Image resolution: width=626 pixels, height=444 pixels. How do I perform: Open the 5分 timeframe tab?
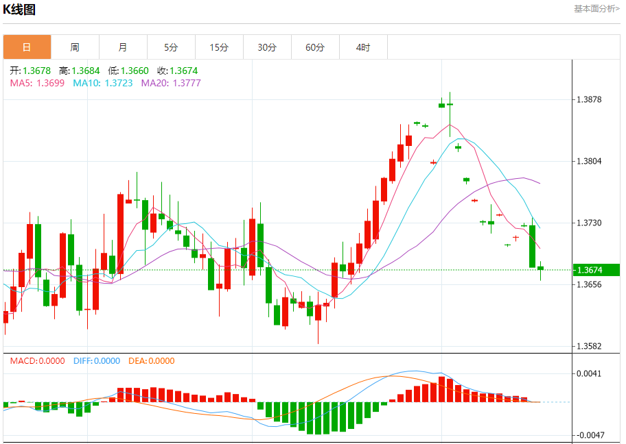pos(171,47)
